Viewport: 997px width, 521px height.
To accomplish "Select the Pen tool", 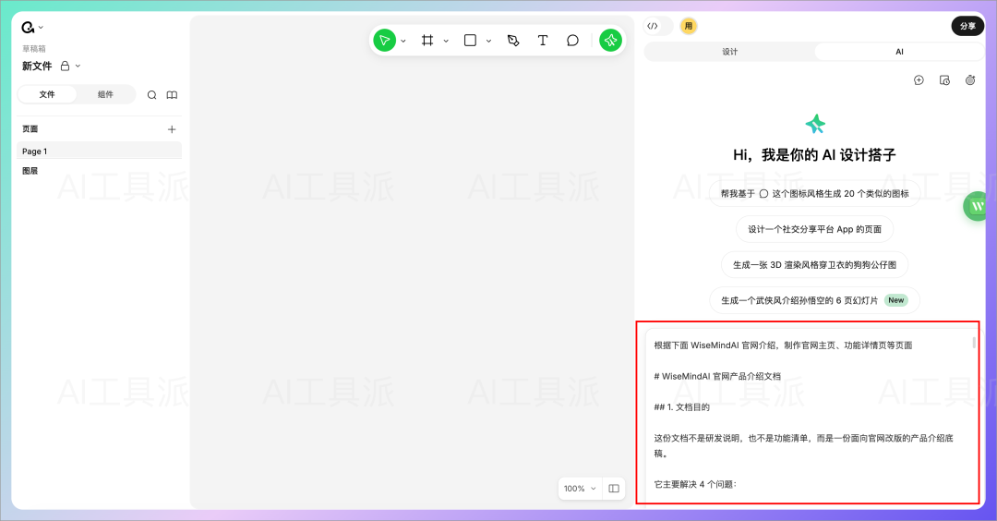I will pos(513,41).
